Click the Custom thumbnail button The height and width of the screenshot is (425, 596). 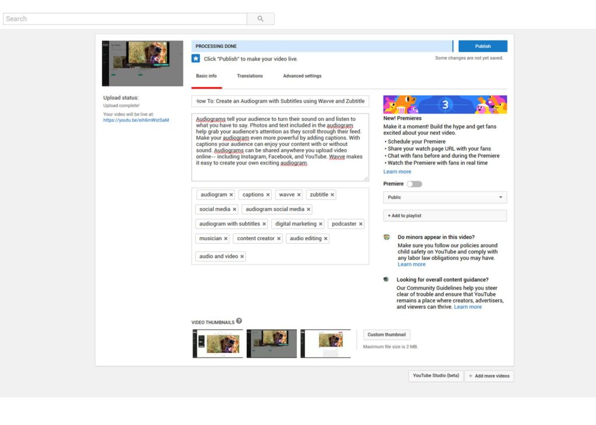tap(386, 335)
